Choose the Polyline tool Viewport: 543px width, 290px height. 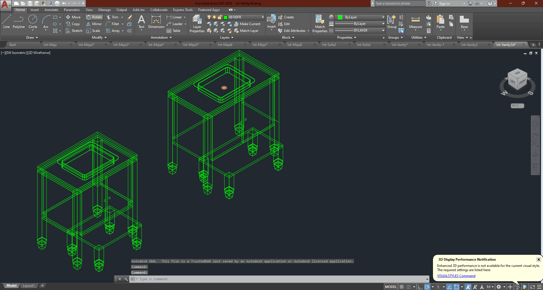pos(19,22)
